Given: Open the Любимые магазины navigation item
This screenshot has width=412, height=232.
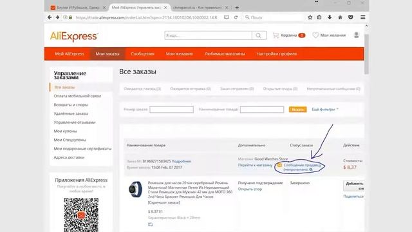Looking at the screenshot, I should coord(225,54).
